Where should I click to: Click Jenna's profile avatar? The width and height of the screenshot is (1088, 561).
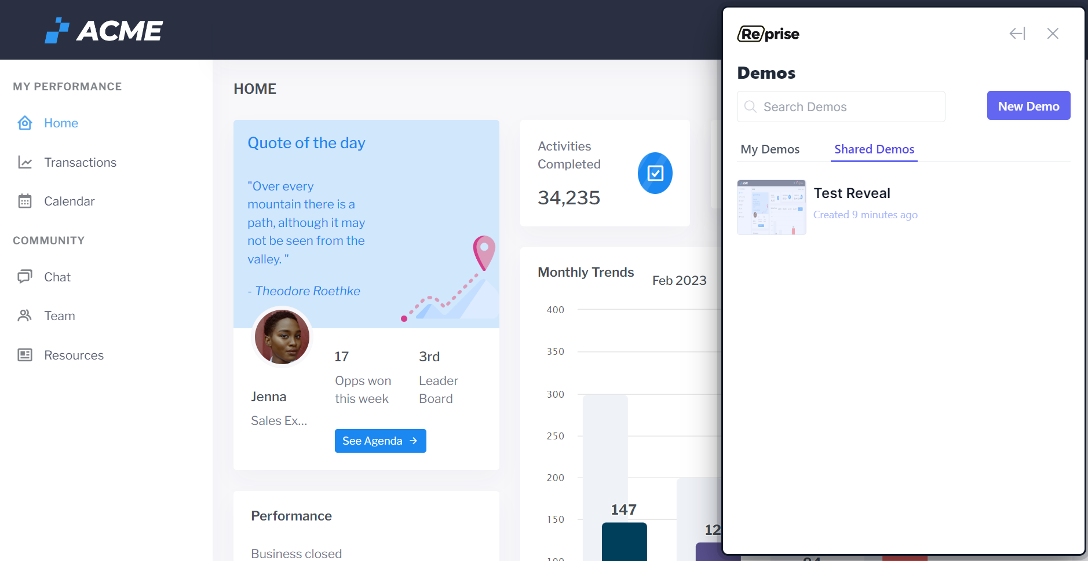click(282, 336)
